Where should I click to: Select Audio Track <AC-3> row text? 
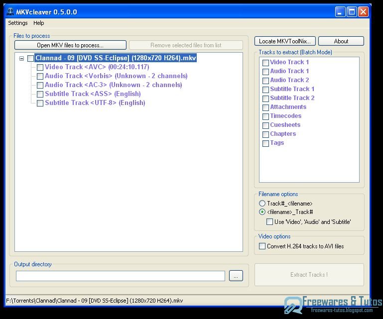(x=114, y=85)
